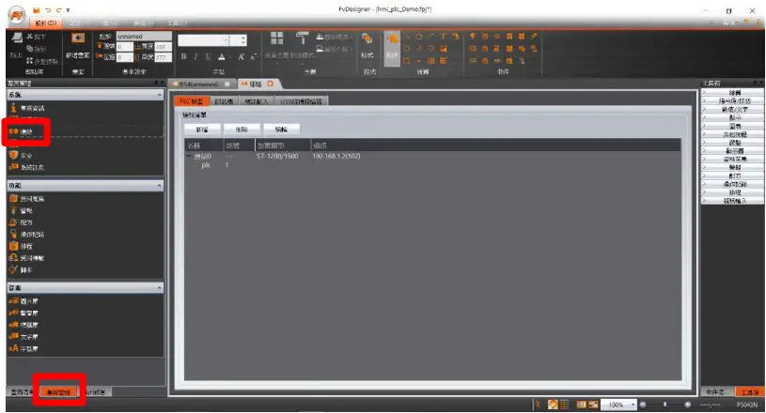Click the multi-copy icon below Copy
The height and width of the screenshot is (413, 766).
pyautogui.click(x=30, y=60)
